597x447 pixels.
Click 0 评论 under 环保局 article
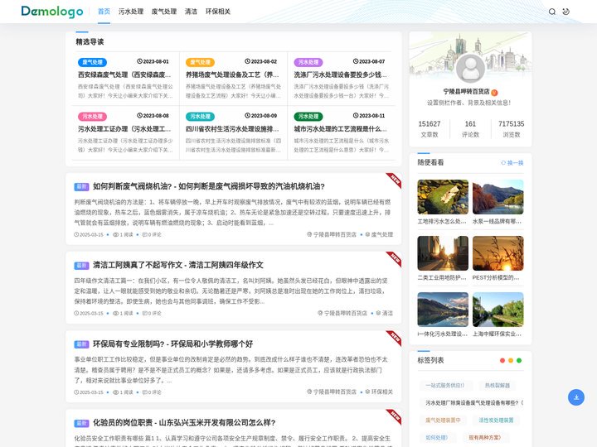(152, 392)
